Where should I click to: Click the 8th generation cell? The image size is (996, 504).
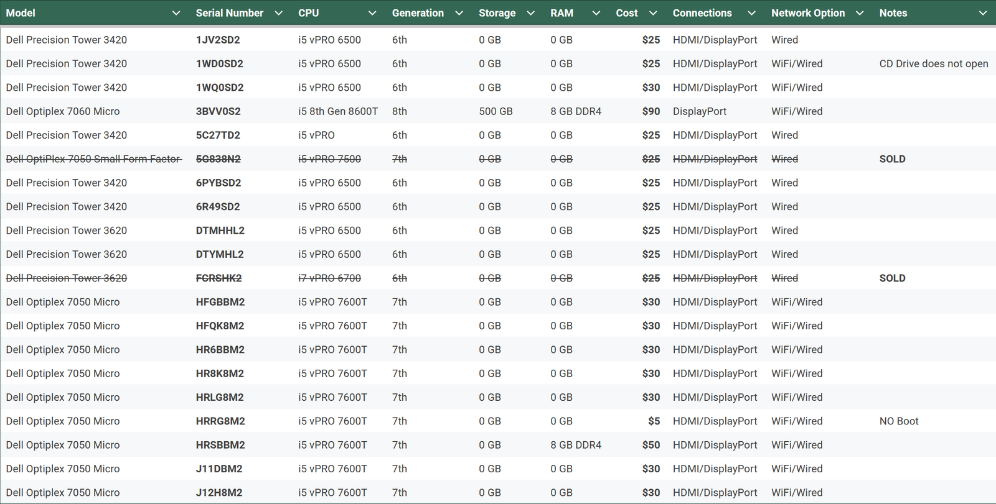(400, 111)
